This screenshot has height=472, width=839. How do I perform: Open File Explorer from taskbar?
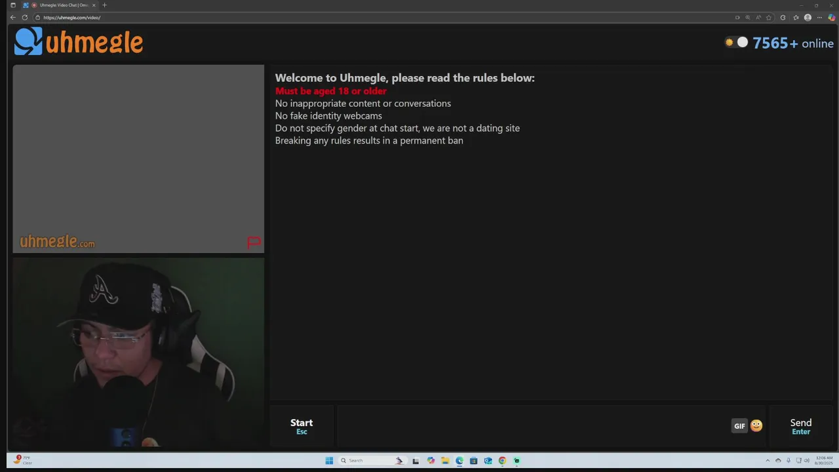pyautogui.click(x=445, y=460)
